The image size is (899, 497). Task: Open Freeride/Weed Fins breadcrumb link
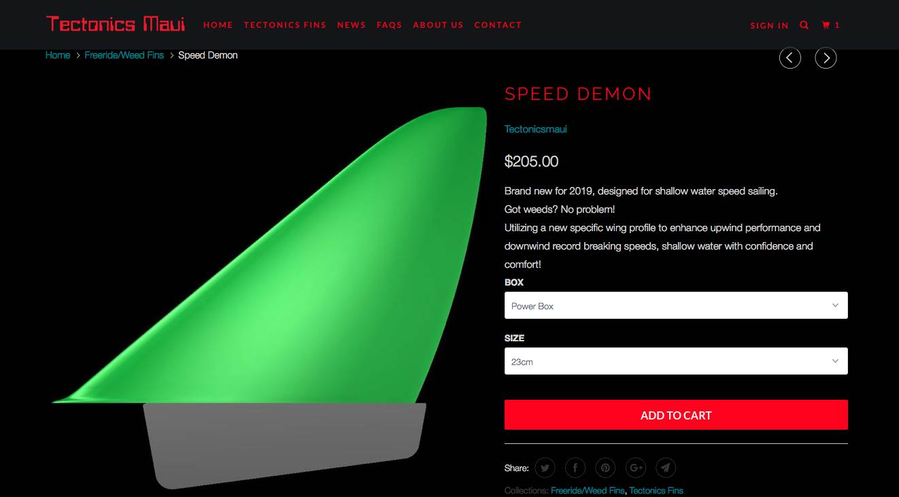[124, 55]
